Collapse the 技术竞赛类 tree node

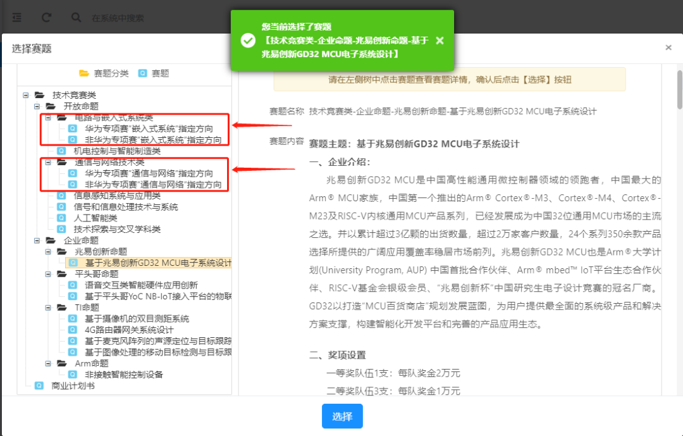click(26, 95)
